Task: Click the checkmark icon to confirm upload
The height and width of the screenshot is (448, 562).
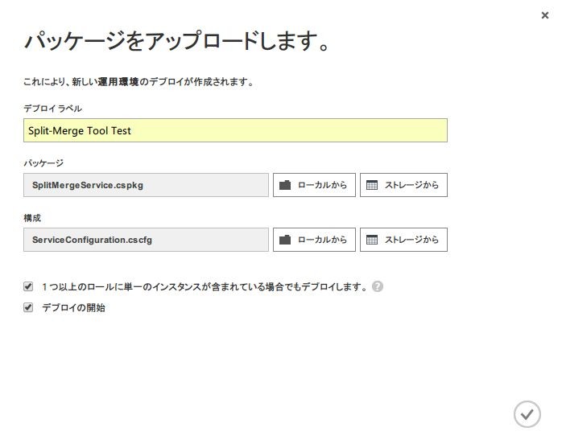Action: click(x=527, y=414)
